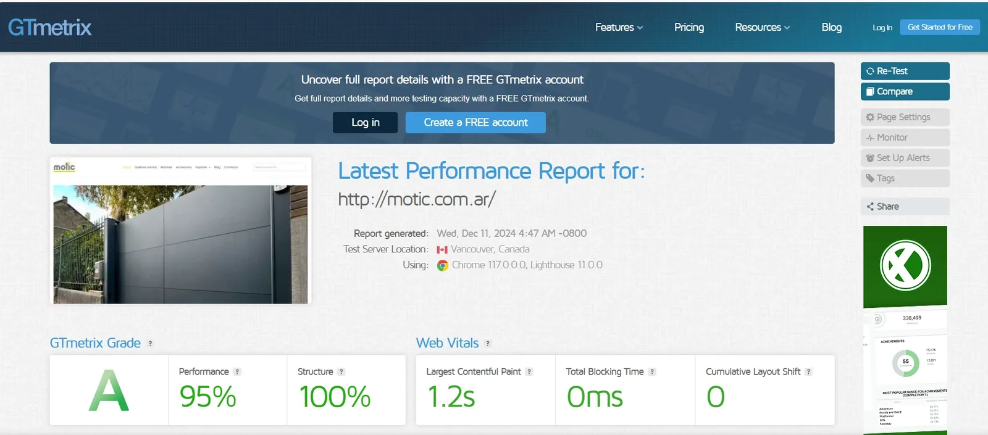Click the Re-Test button
The image size is (988, 435).
point(905,71)
